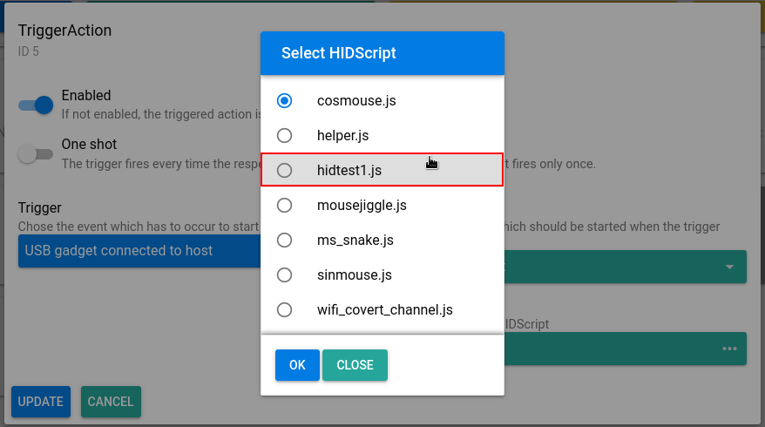Select ms_snake.js radio button
This screenshot has width=765, height=427.
[284, 240]
